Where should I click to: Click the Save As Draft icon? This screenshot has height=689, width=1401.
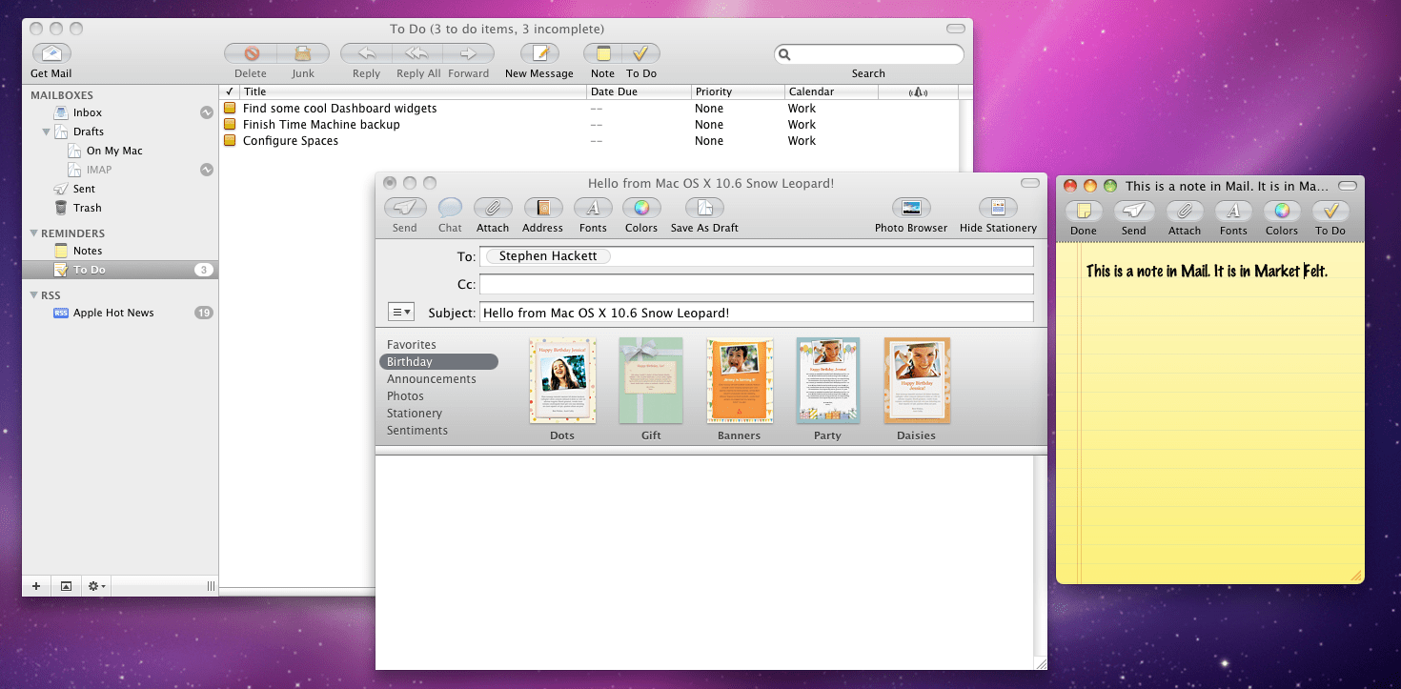pyautogui.click(x=704, y=209)
